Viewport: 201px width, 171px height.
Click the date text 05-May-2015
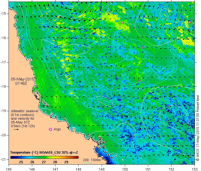[x=23, y=79]
